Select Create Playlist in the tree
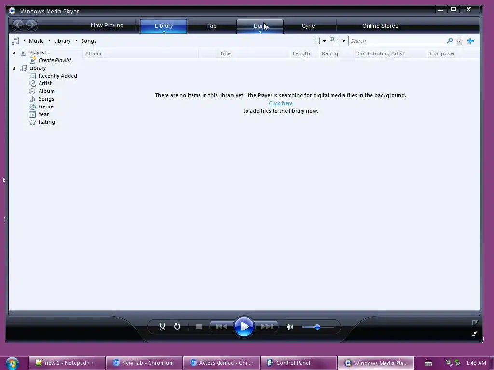The width and height of the screenshot is (494, 370). point(55,60)
